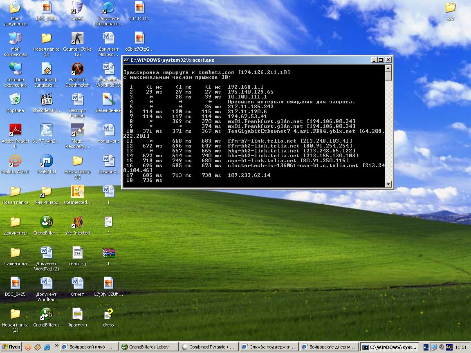The image size is (471, 353).
Task: Launch Internet Explorer from quick launch
Action: pos(47,347)
